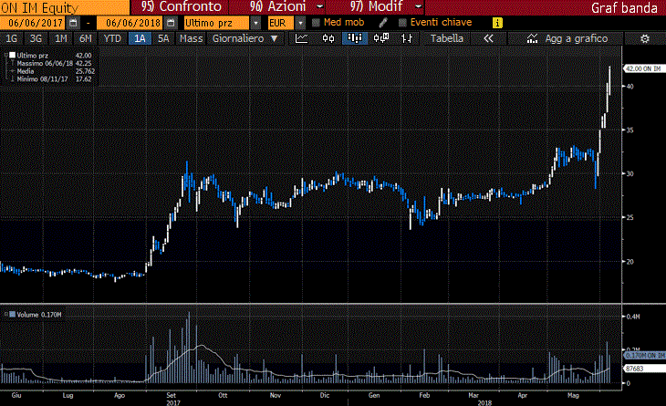The width and height of the screenshot is (666, 406).
Task: Switch to candlestick chart icon
Action: (328, 39)
